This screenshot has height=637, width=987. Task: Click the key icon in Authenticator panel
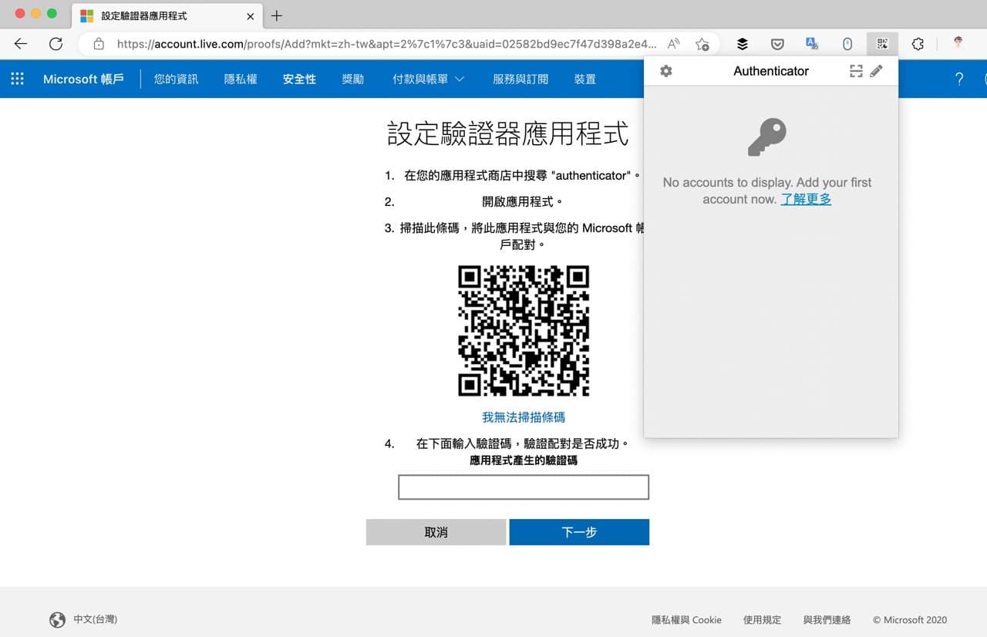point(767,136)
